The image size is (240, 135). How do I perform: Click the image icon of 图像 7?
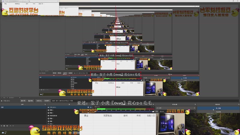coord(48,118)
